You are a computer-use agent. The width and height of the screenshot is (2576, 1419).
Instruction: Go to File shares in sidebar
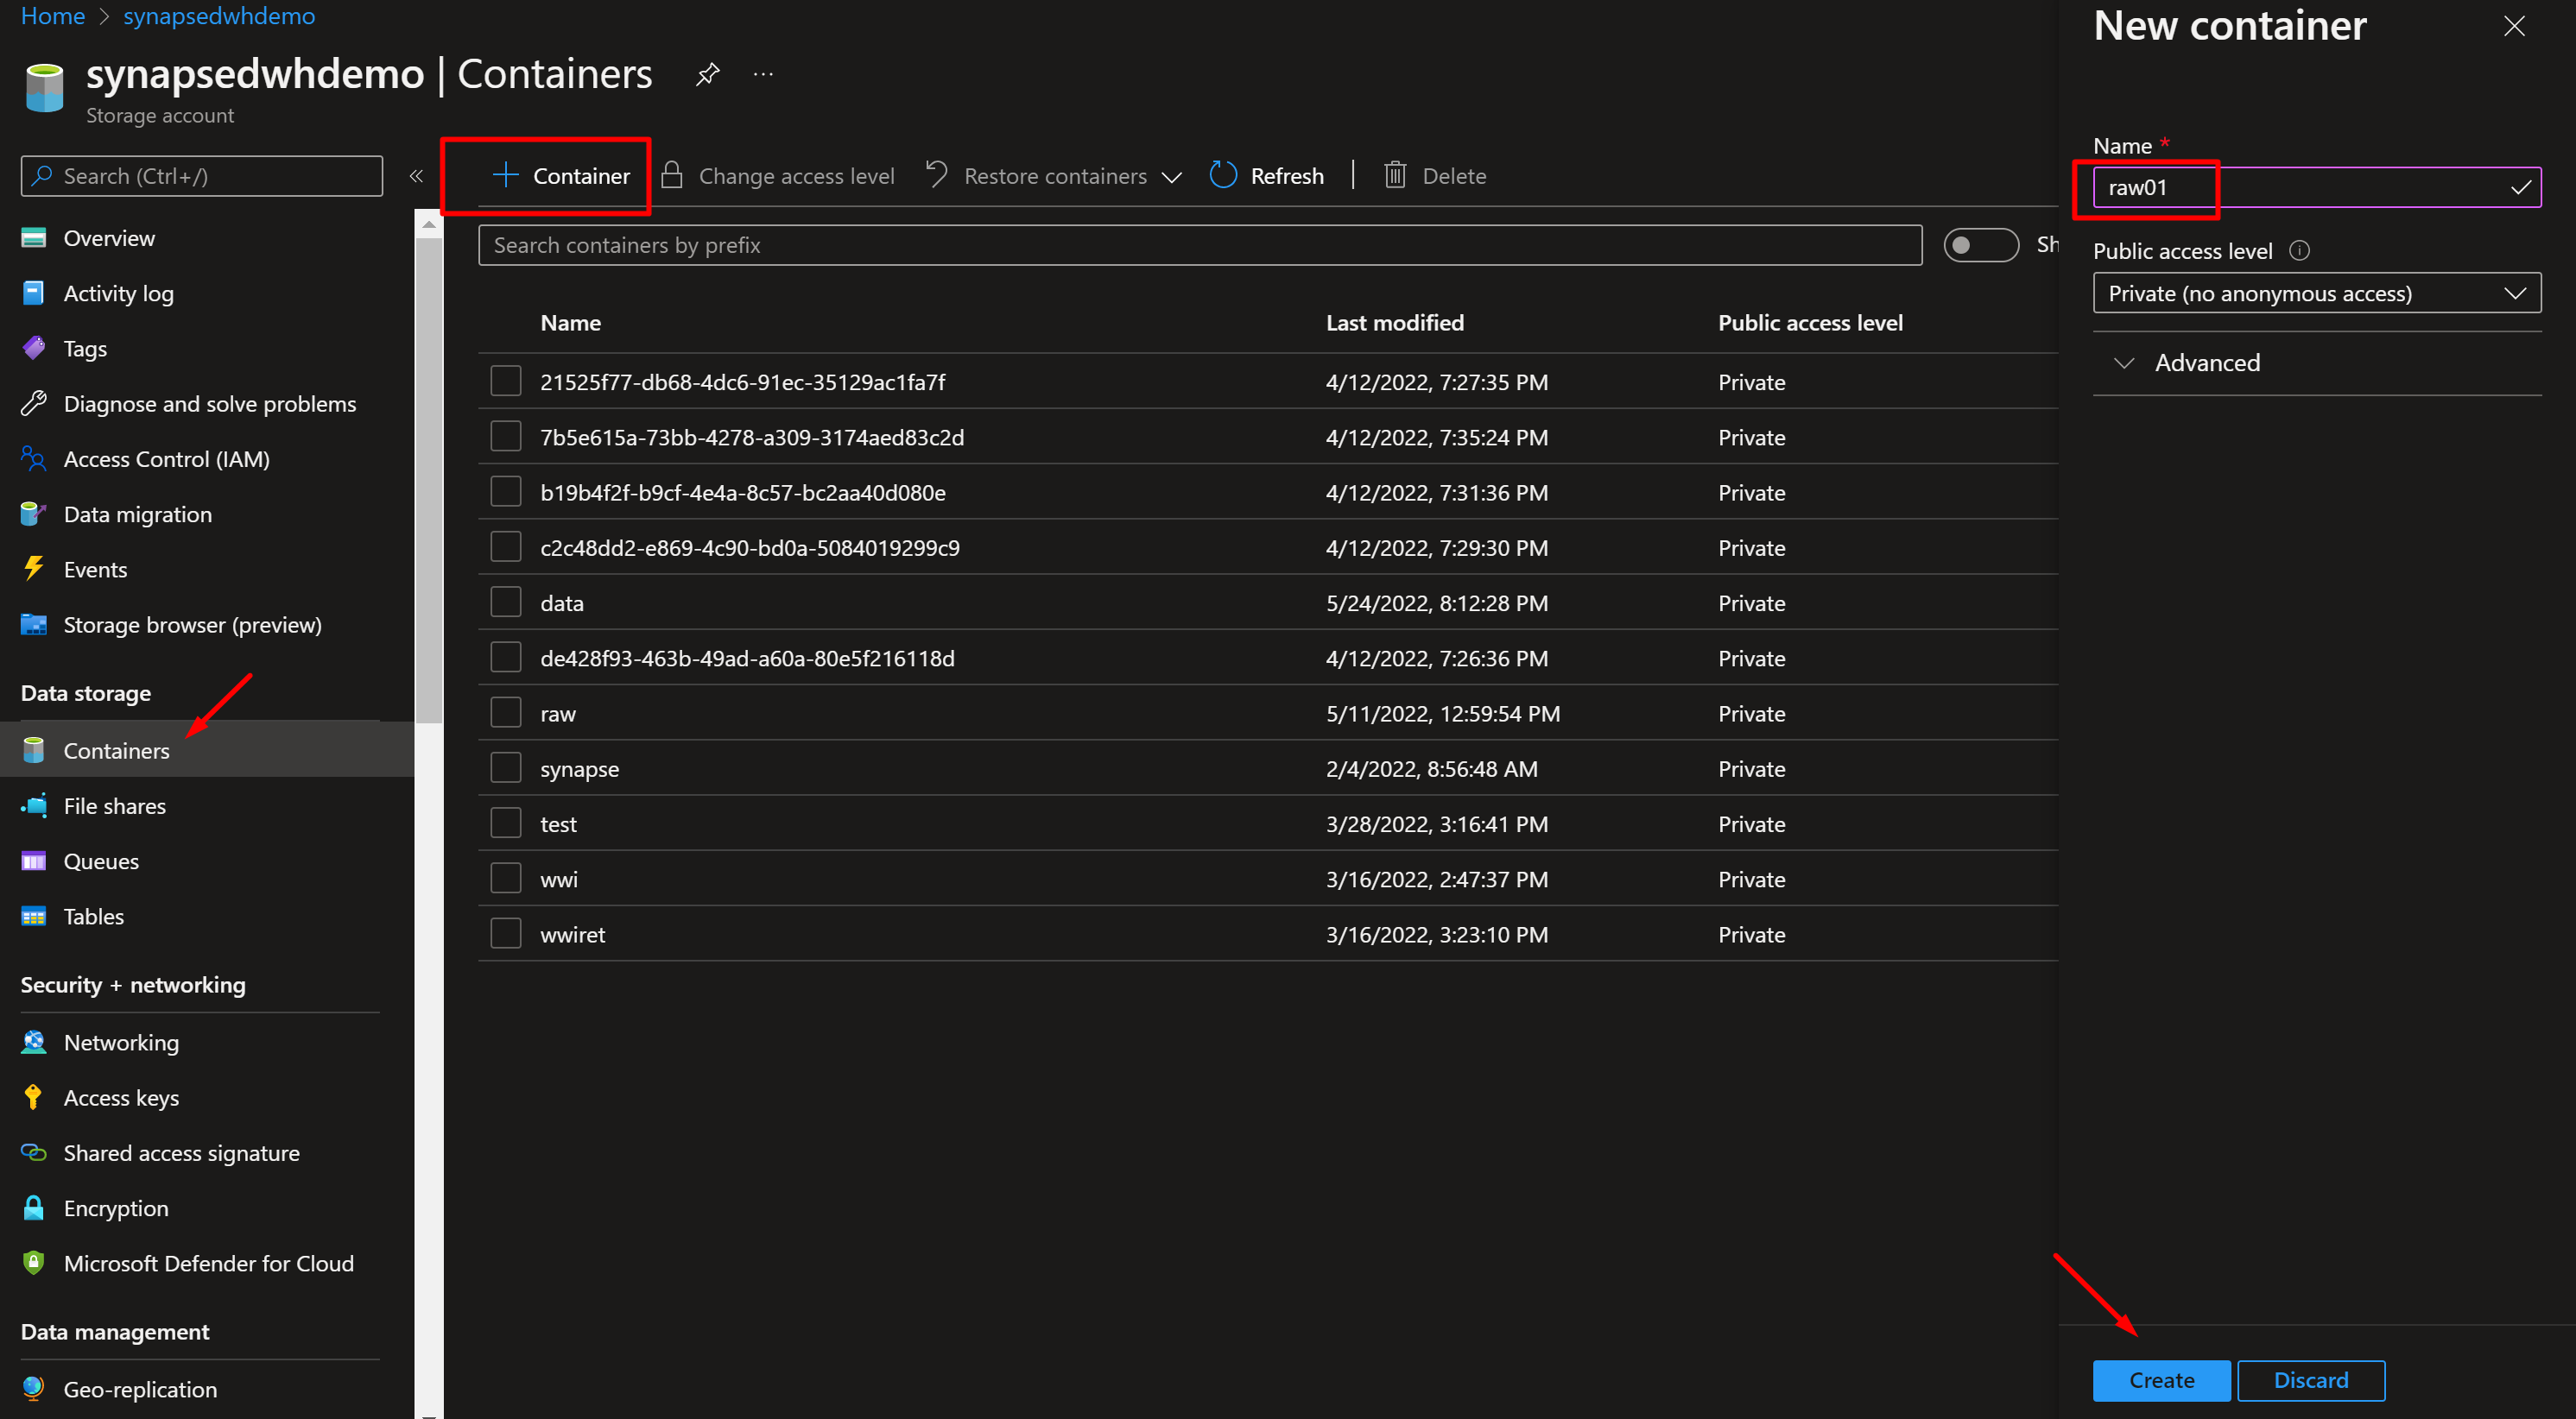click(114, 805)
